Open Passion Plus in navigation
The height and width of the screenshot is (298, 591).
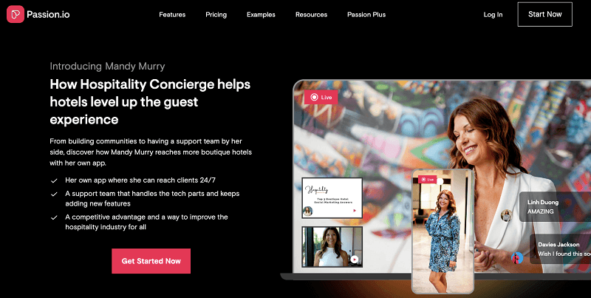pos(366,15)
